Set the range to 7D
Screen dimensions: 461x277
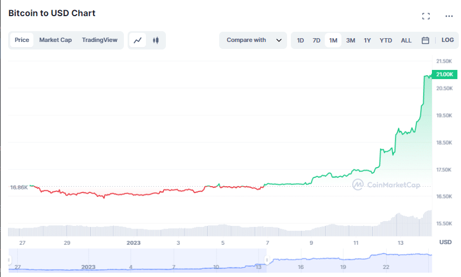click(x=316, y=40)
